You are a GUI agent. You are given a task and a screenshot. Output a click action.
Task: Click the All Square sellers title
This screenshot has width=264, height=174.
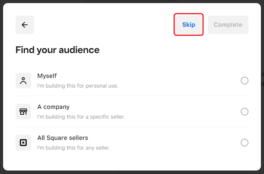(63, 138)
